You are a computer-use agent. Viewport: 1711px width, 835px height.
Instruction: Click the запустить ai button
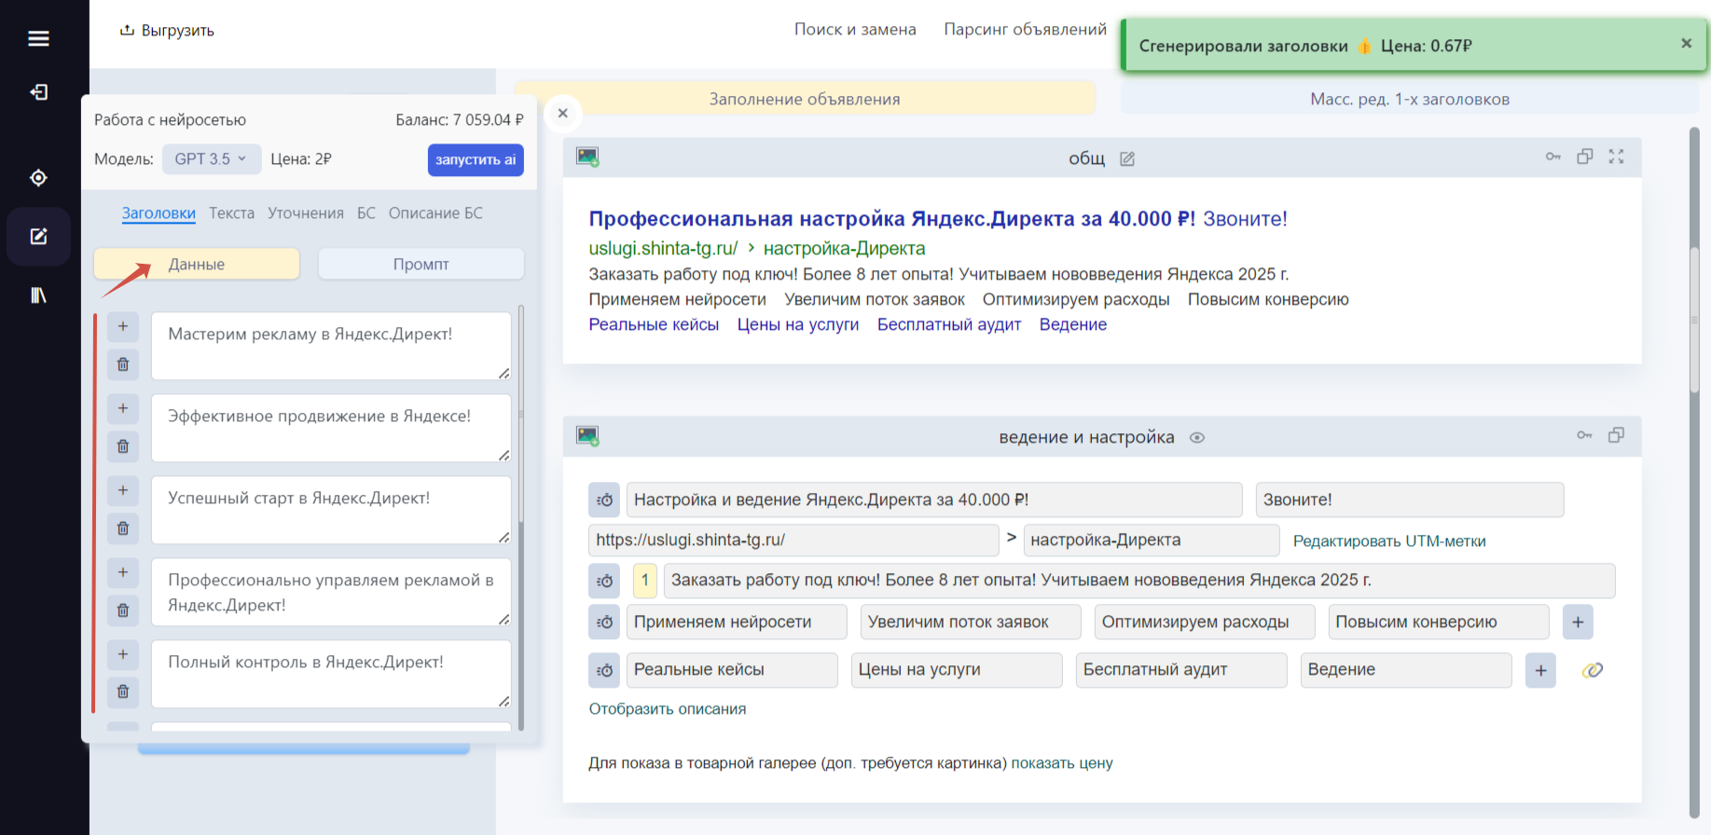476,159
